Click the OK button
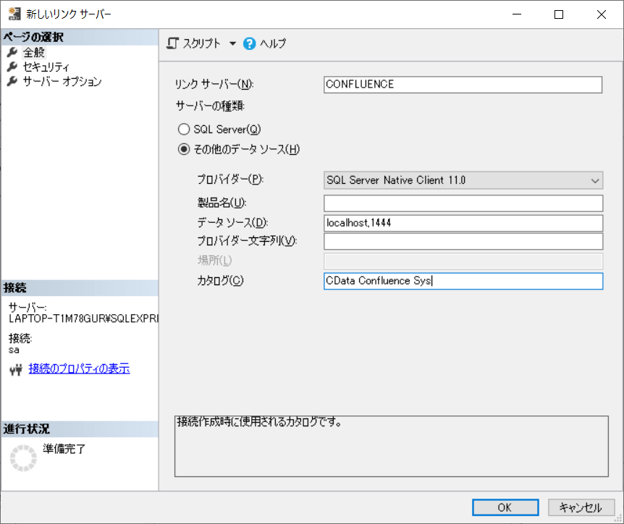The height and width of the screenshot is (524, 624). tap(505, 507)
